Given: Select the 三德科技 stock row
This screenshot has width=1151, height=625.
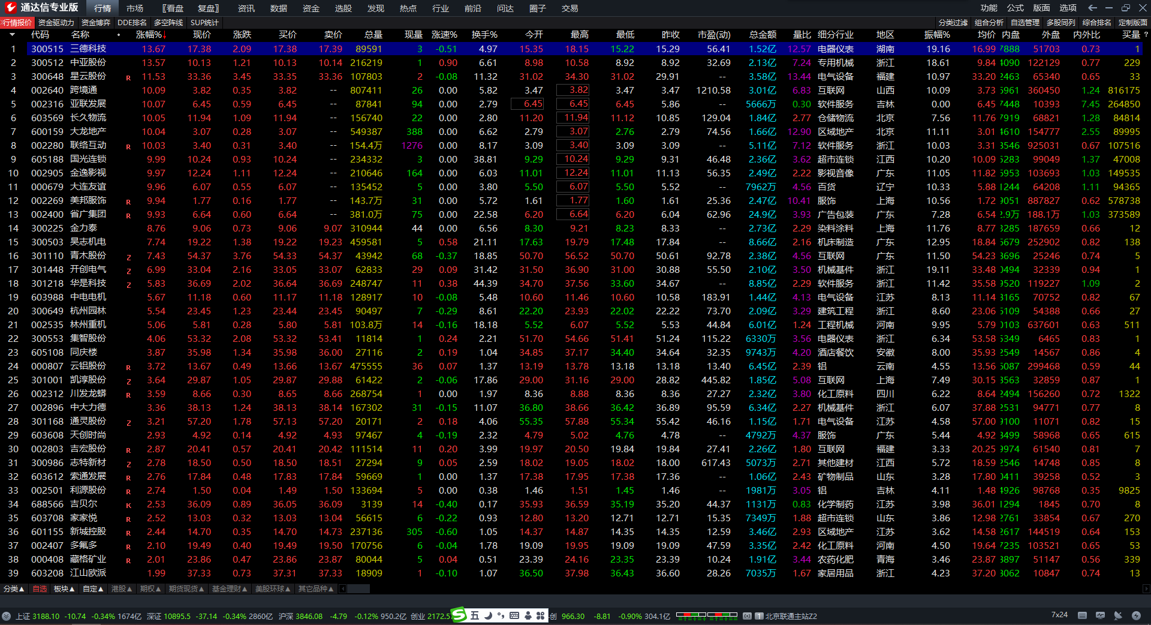Looking at the screenshot, I should [572, 49].
